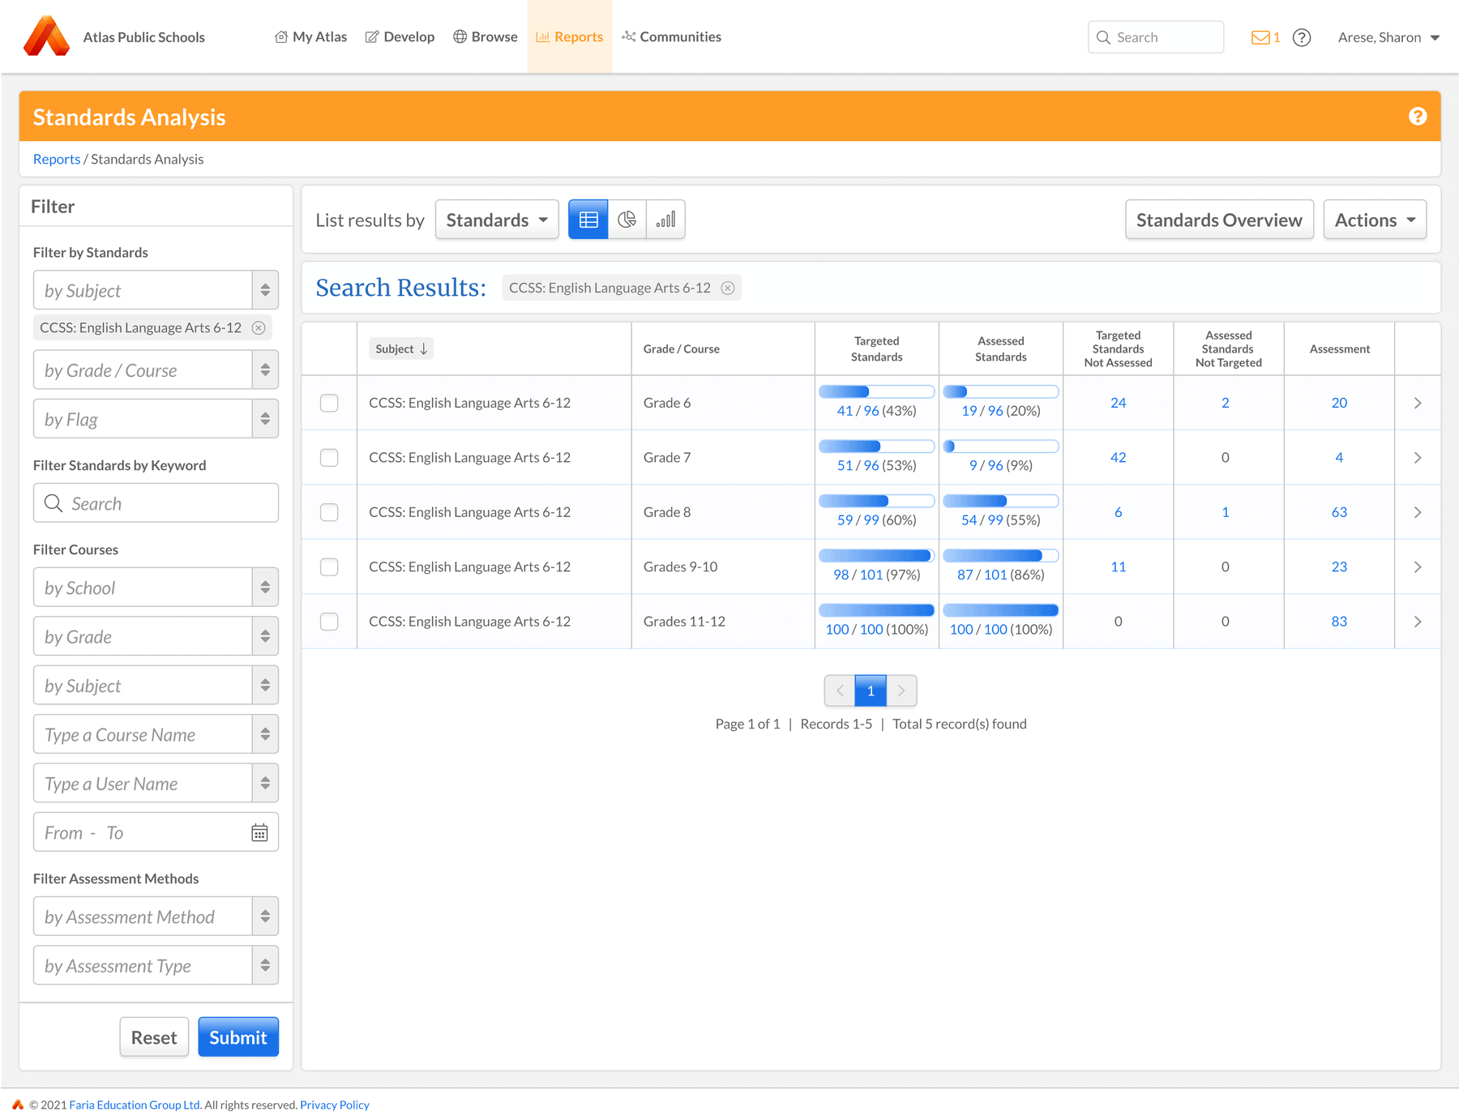This screenshot has width=1459, height=1120.
Task: Open the courses by Grade dropdown
Action: coord(156,636)
